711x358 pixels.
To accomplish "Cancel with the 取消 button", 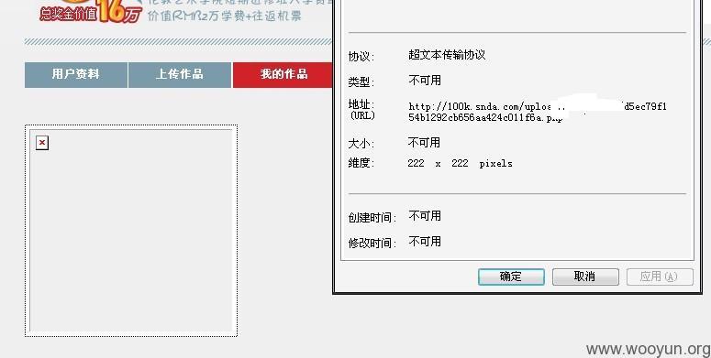I will [x=585, y=277].
